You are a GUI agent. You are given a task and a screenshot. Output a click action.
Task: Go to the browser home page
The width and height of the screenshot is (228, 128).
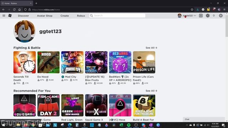pyautogui.click(x=20, y=10)
